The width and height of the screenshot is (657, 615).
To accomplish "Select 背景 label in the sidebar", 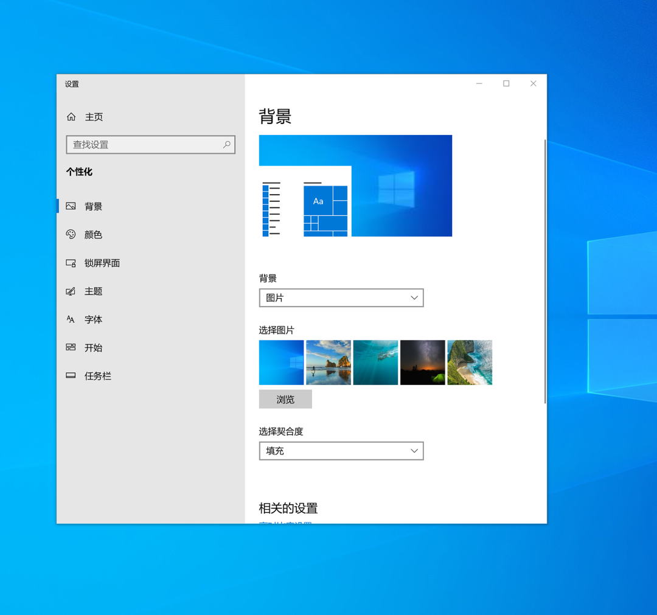I will point(94,207).
